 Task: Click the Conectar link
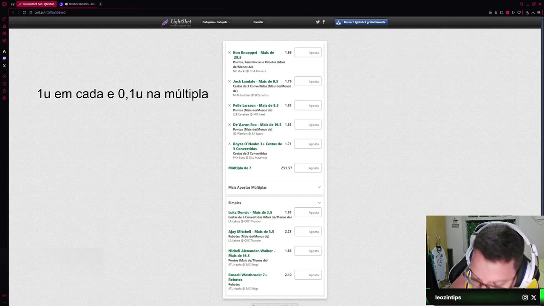click(x=258, y=22)
